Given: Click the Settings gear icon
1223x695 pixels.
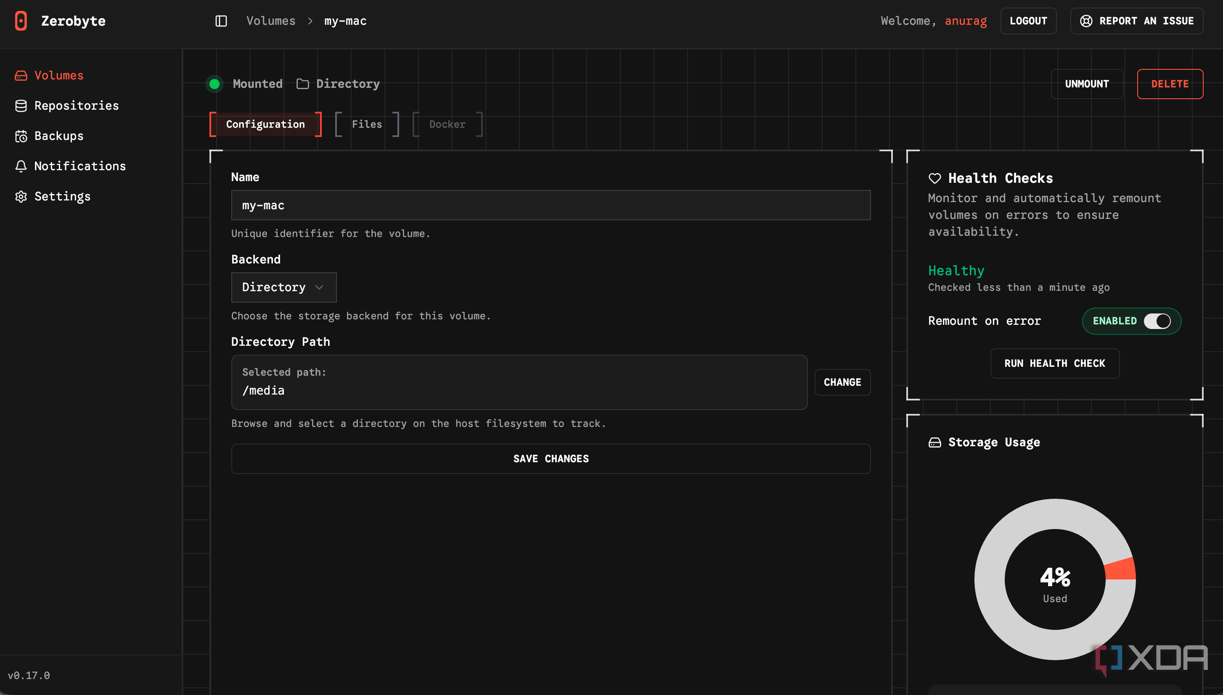Looking at the screenshot, I should point(21,197).
